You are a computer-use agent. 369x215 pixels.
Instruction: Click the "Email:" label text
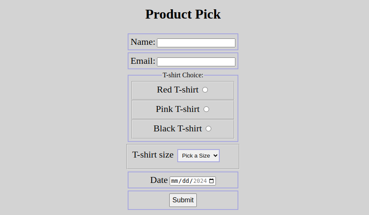pos(143,61)
